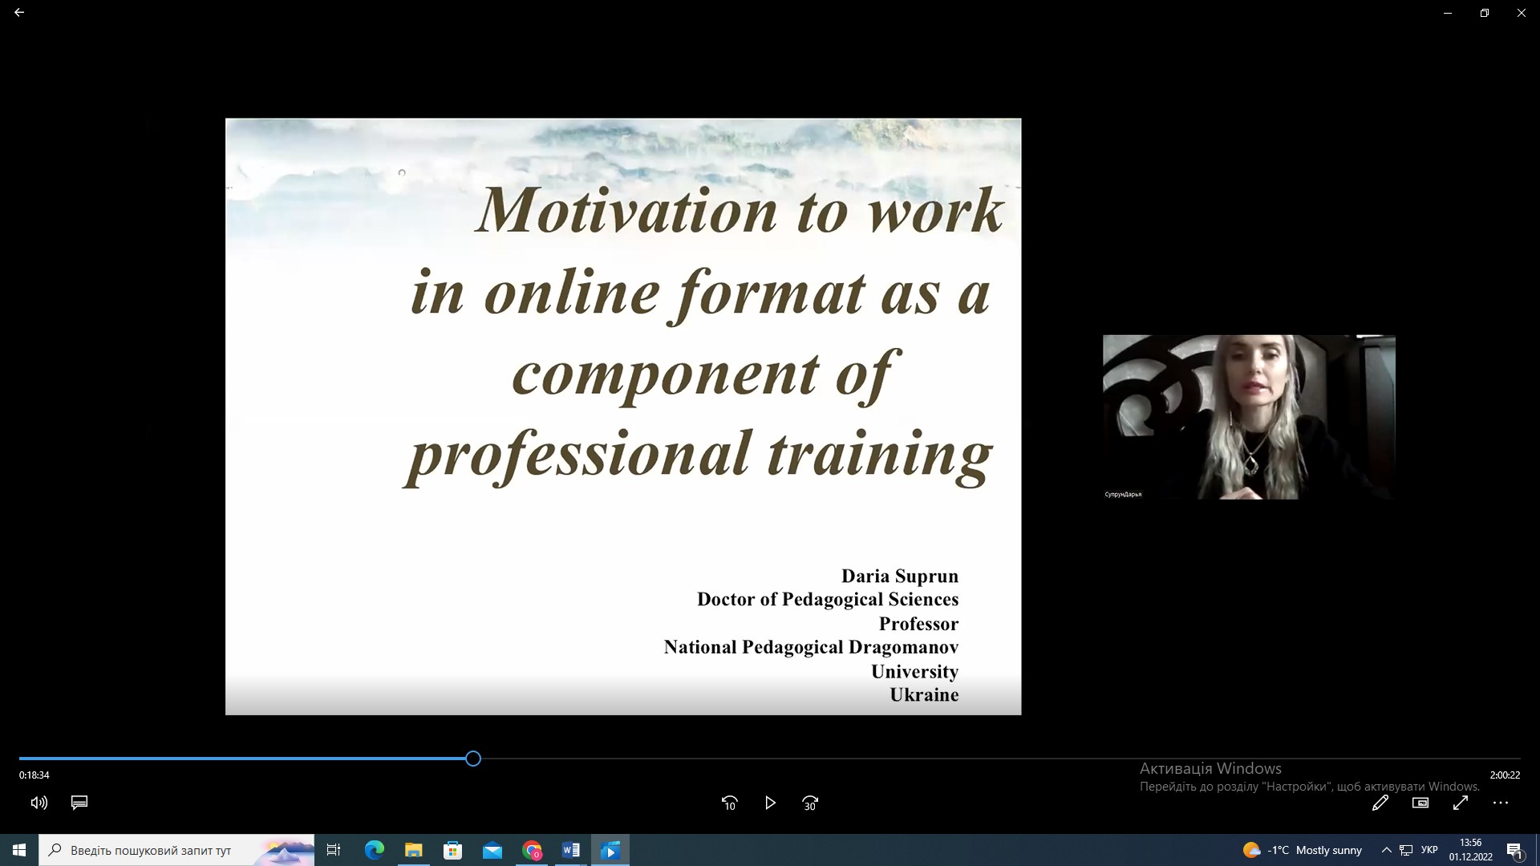Screen dimensions: 1540x866
Task: Click the video seek bar handle
Action: pyautogui.click(x=473, y=759)
